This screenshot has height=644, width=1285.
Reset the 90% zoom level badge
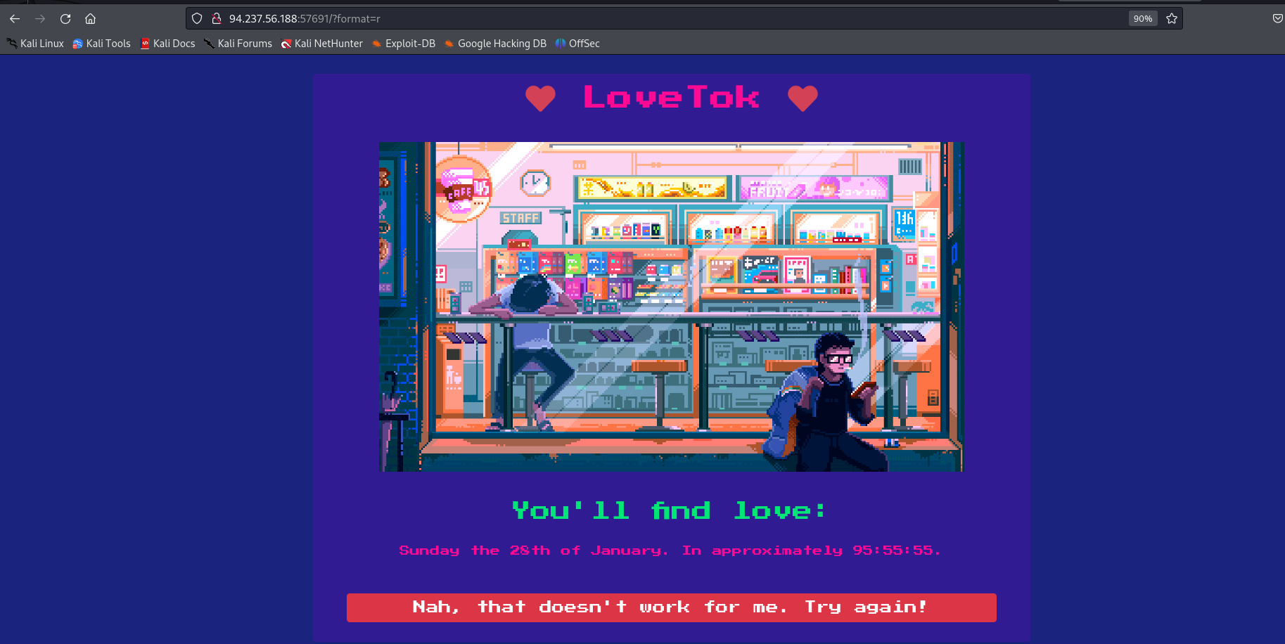coord(1142,19)
